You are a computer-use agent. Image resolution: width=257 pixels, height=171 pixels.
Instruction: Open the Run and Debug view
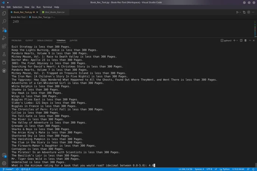point(4,38)
